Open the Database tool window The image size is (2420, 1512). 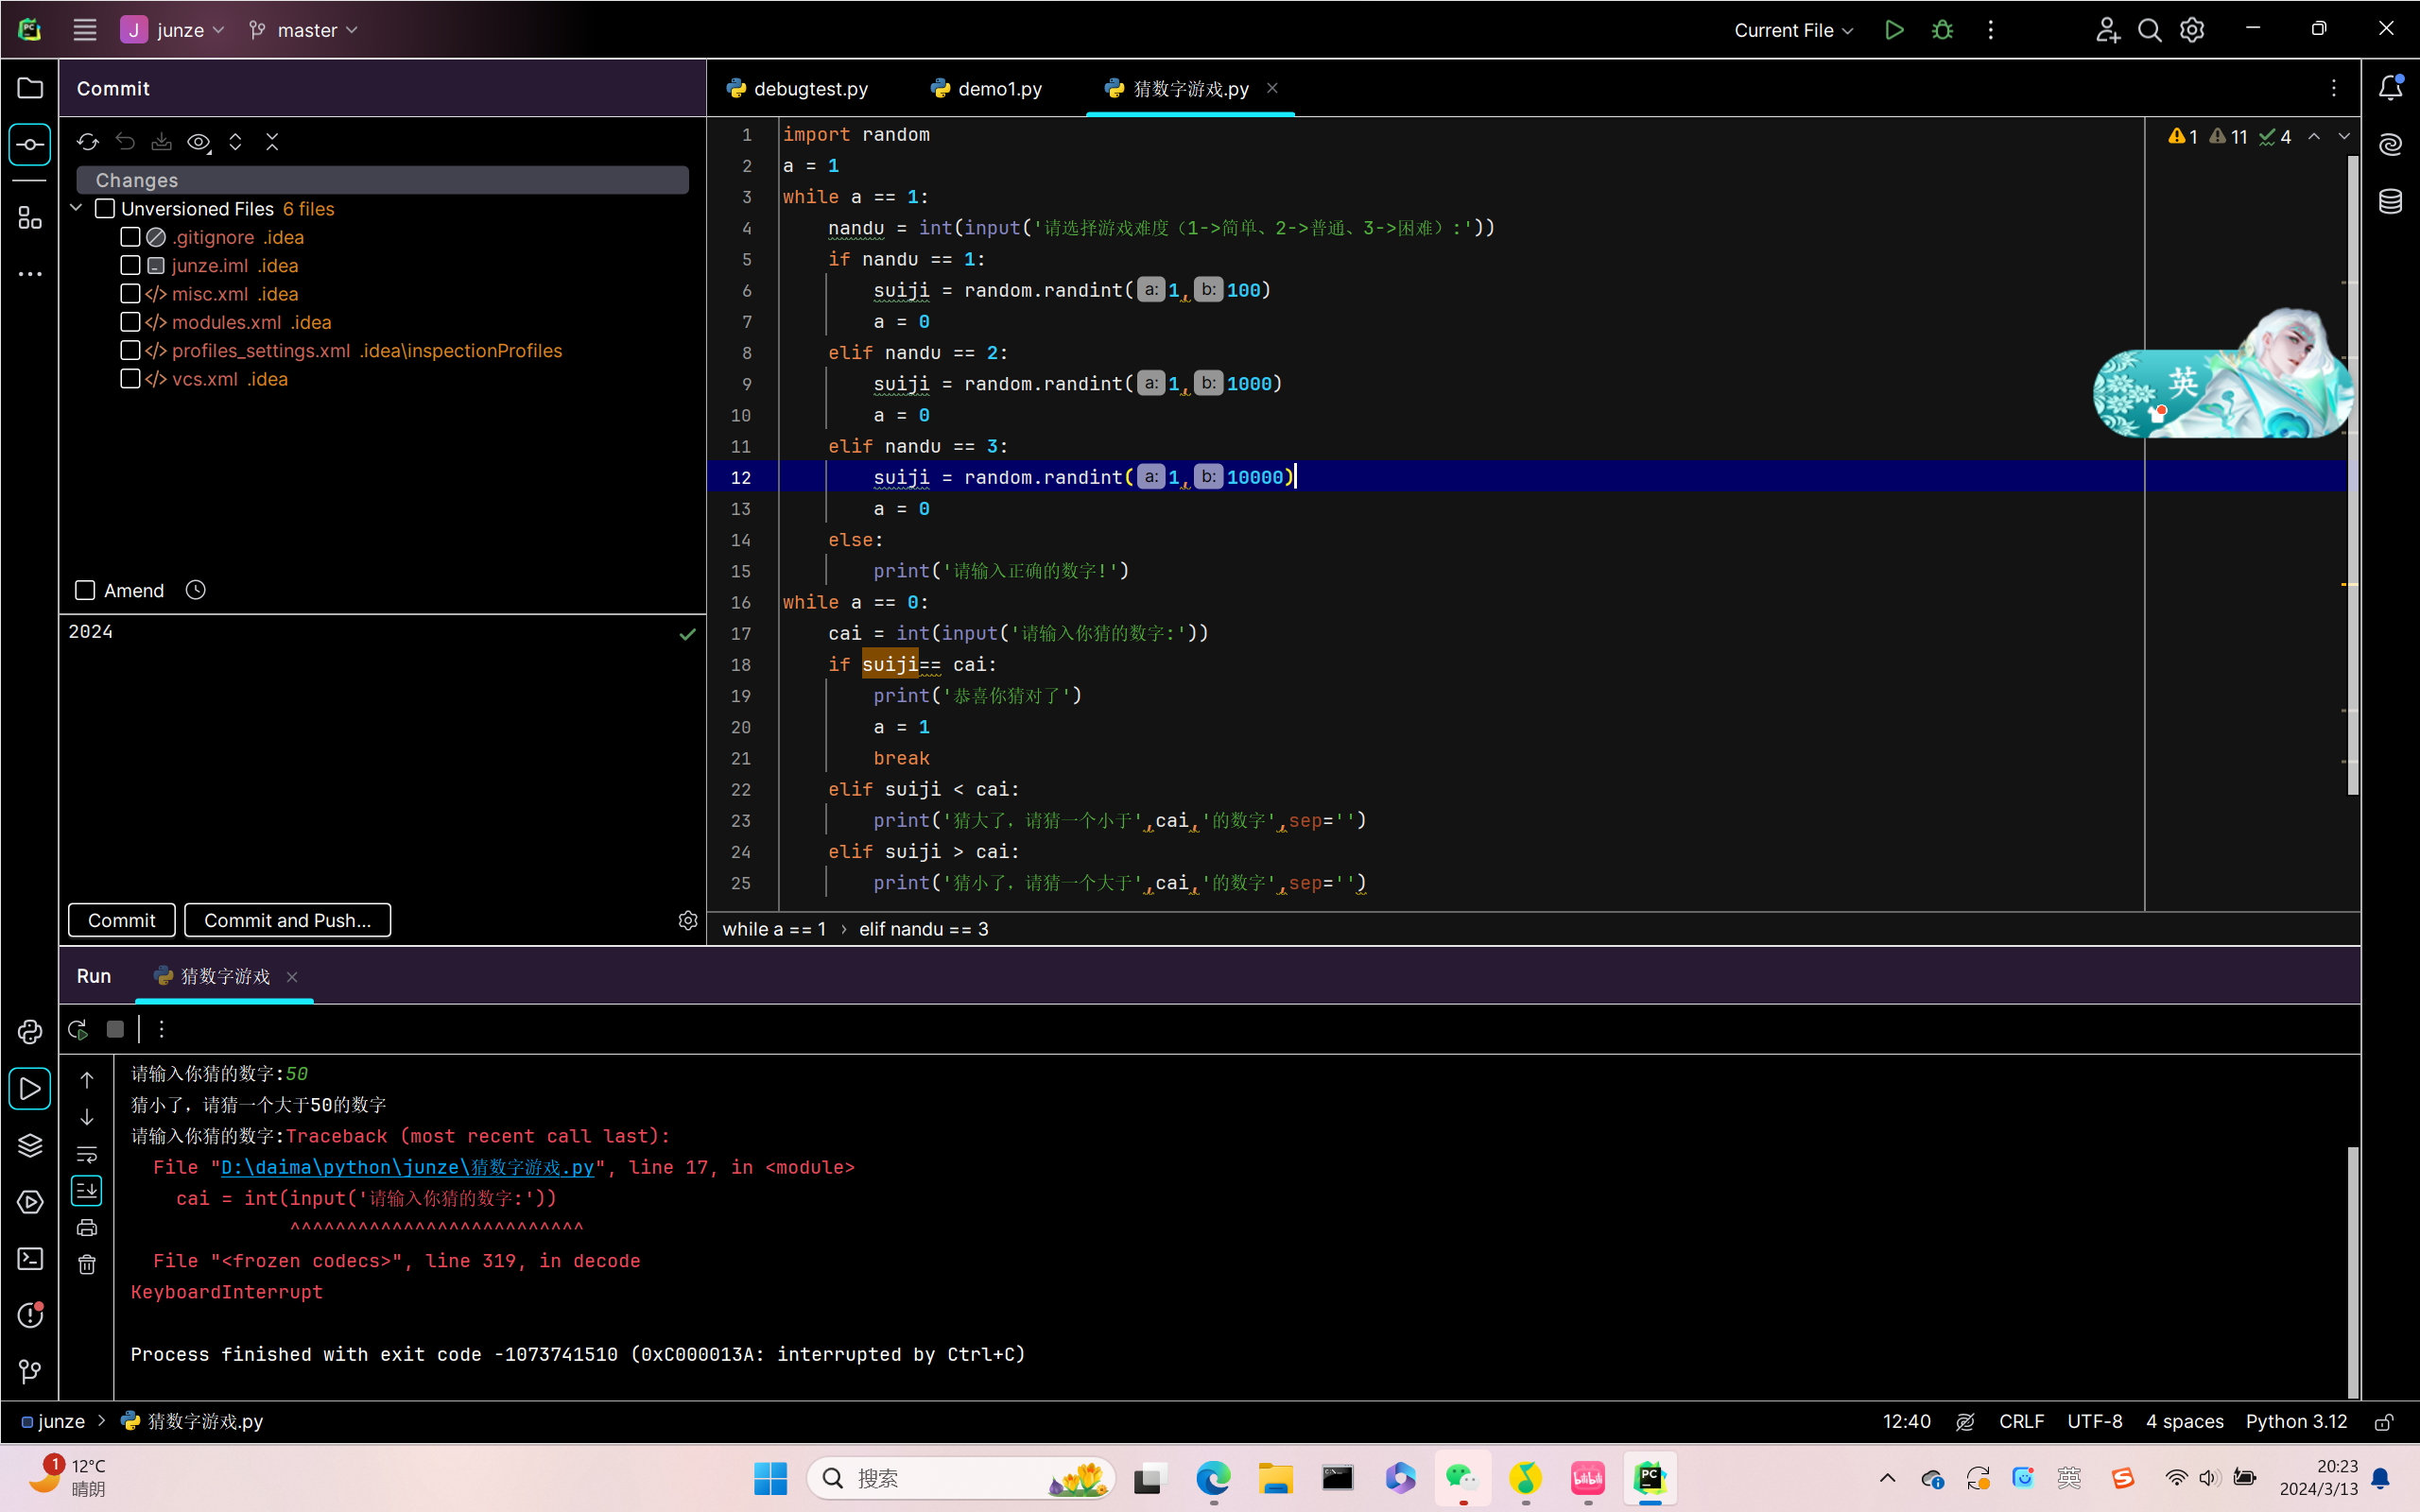click(2390, 202)
